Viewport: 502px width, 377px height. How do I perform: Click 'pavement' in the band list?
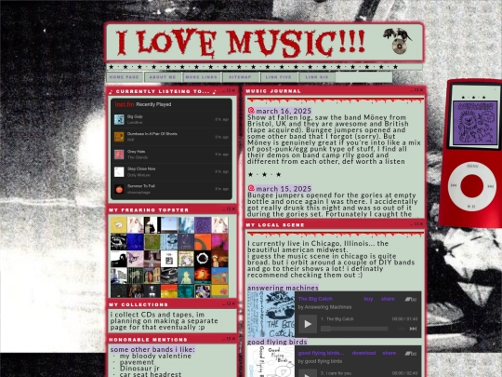137,362
